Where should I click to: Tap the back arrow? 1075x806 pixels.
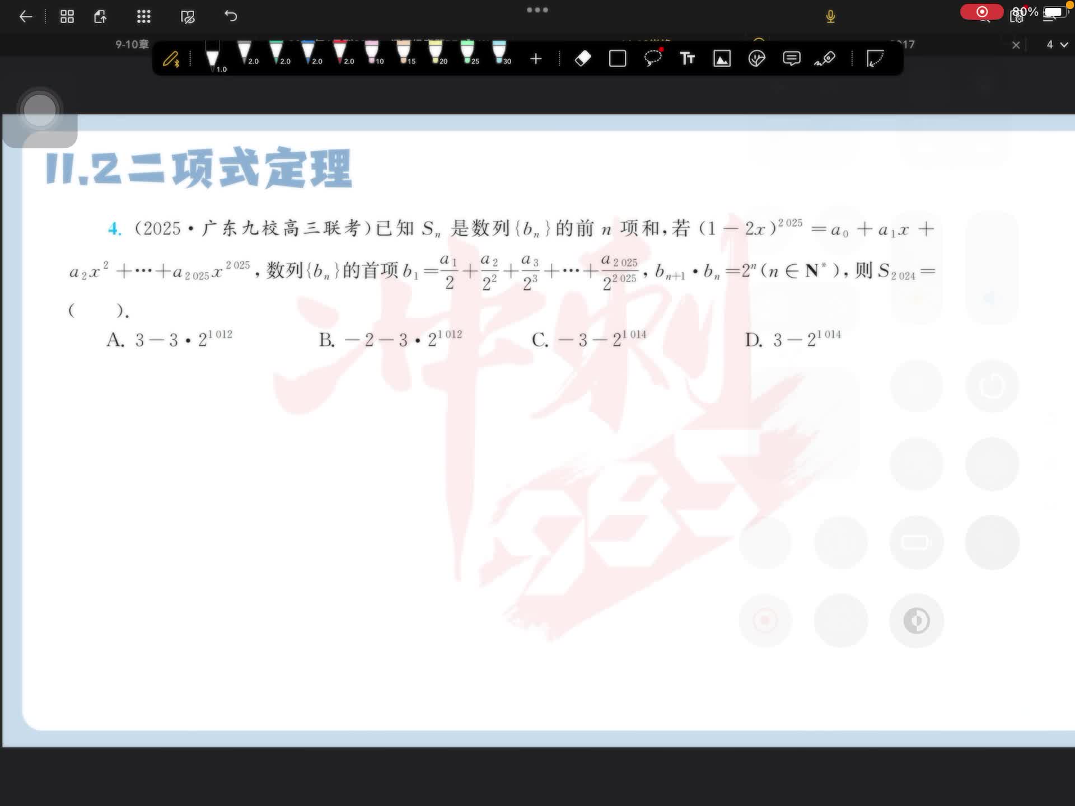[26, 17]
